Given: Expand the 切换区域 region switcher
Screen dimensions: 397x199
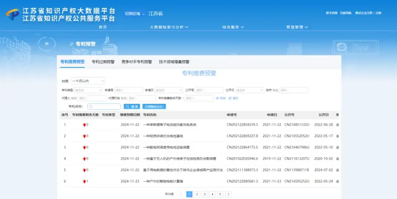Looking at the screenshot, I should pyautogui.click(x=135, y=14).
